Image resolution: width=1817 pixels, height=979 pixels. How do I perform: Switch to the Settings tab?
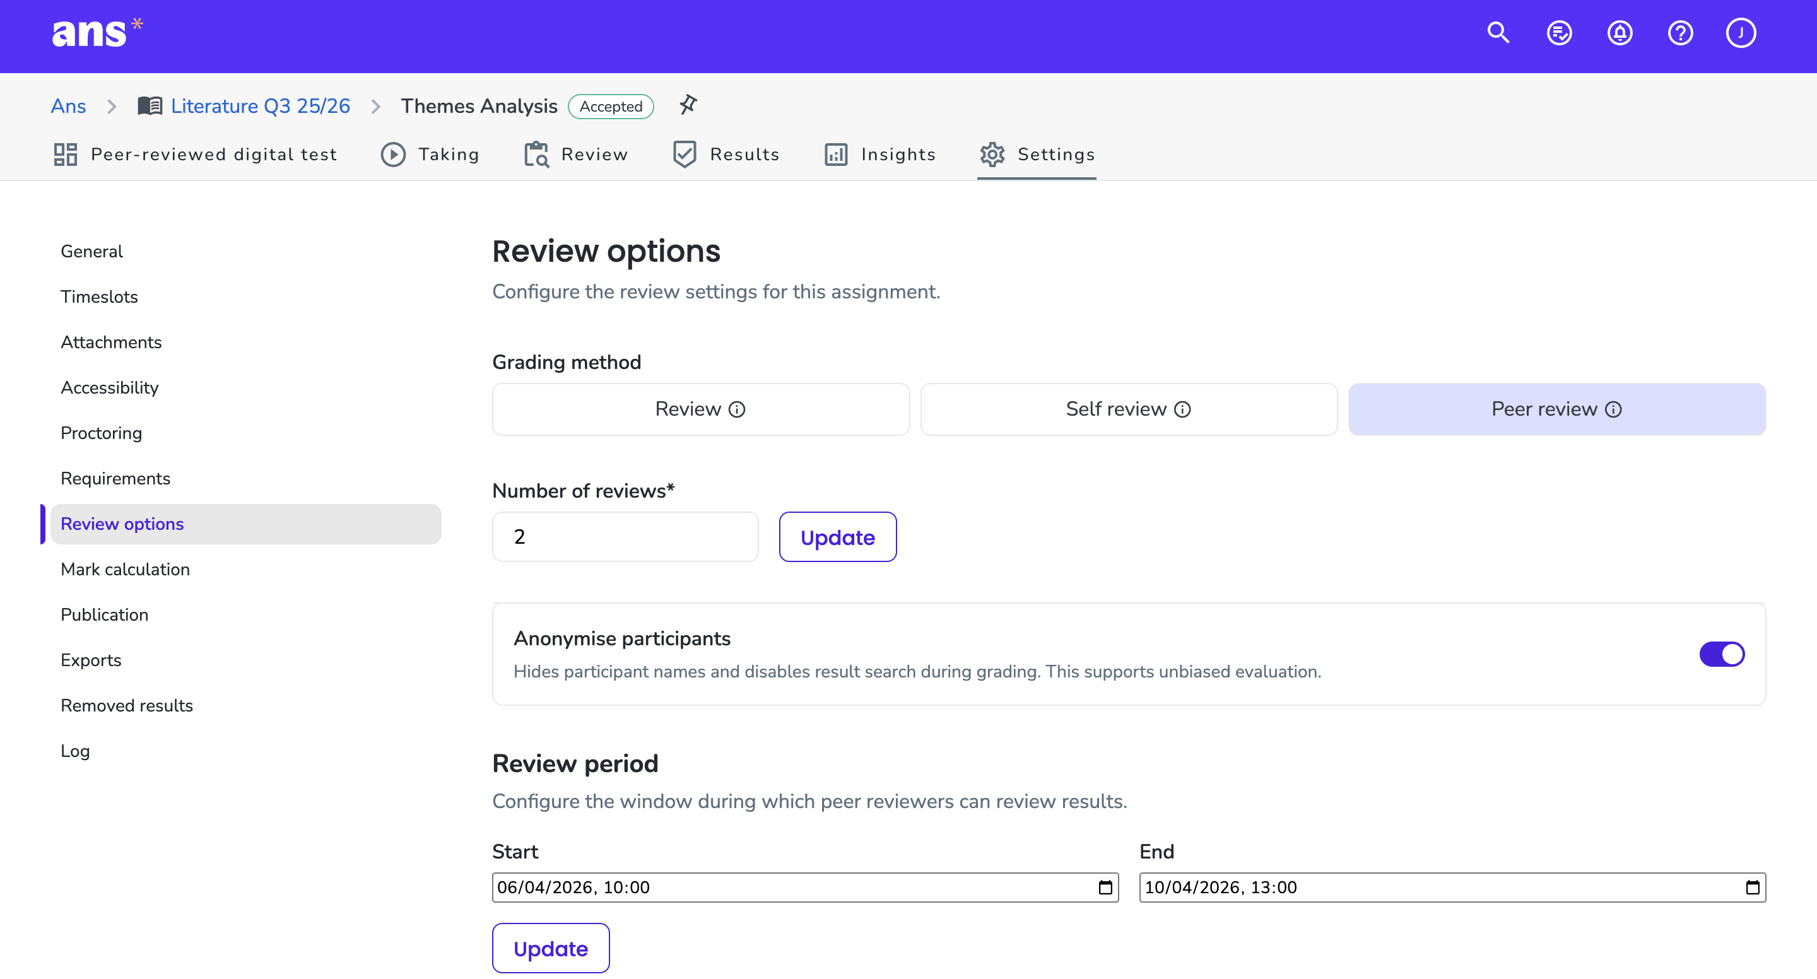[x=1037, y=155]
